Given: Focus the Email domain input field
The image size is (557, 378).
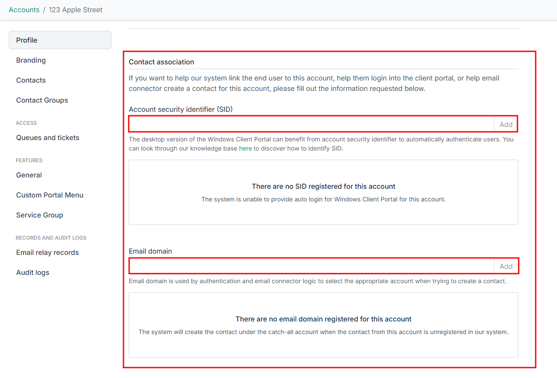Looking at the screenshot, I should pos(311,266).
